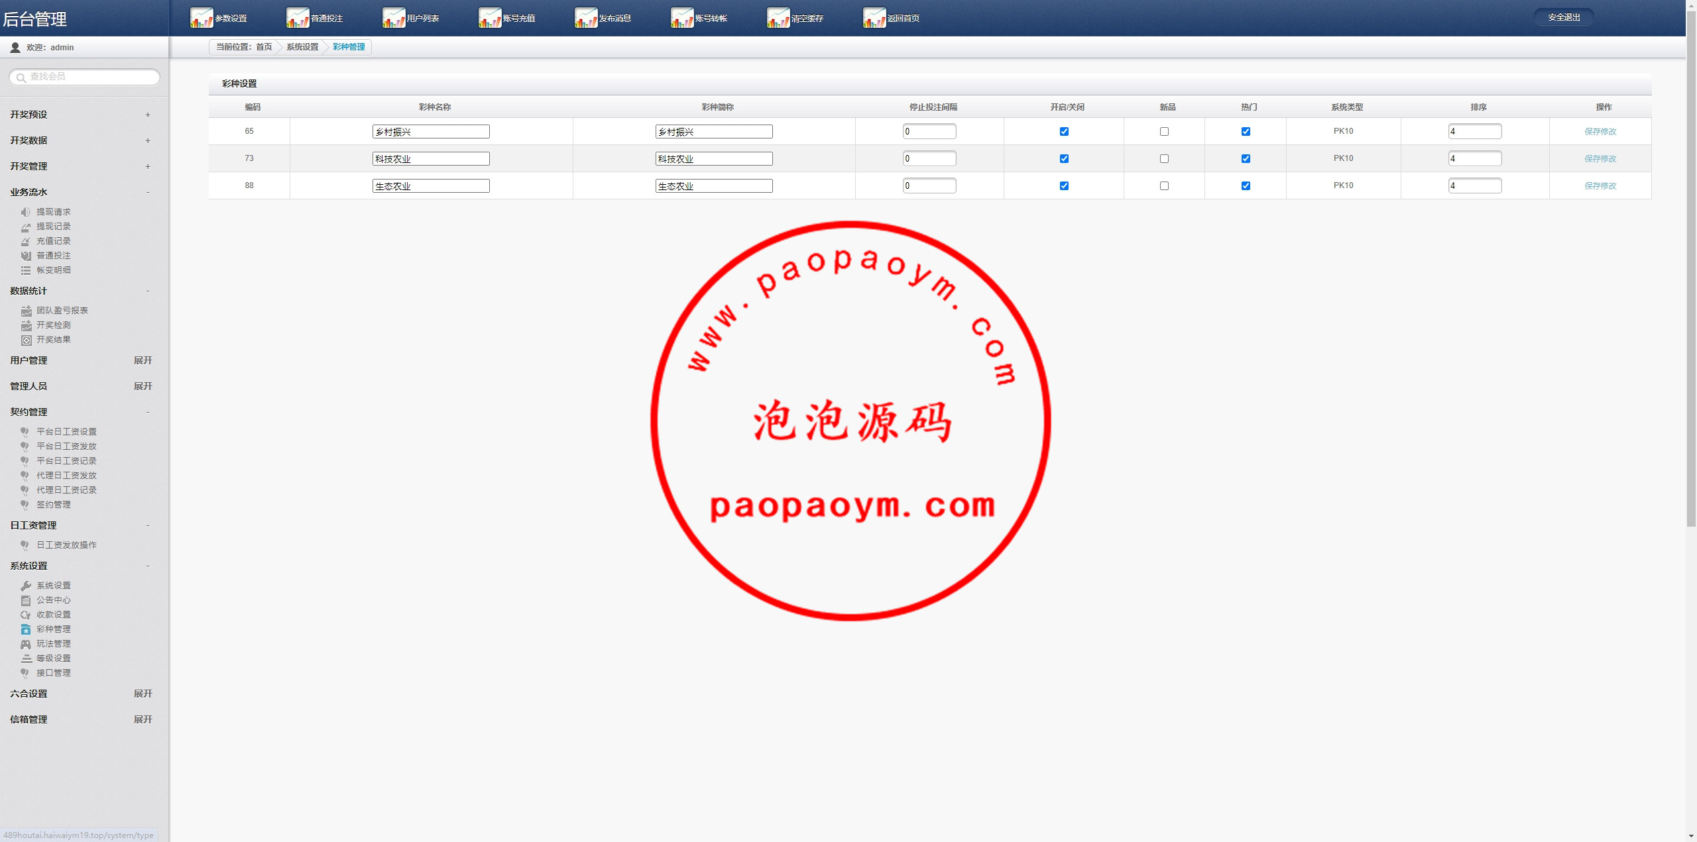This screenshot has width=1697, height=842.
Task: Collapse the 业务流水 sidebar section
Action: tap(148, 192)
